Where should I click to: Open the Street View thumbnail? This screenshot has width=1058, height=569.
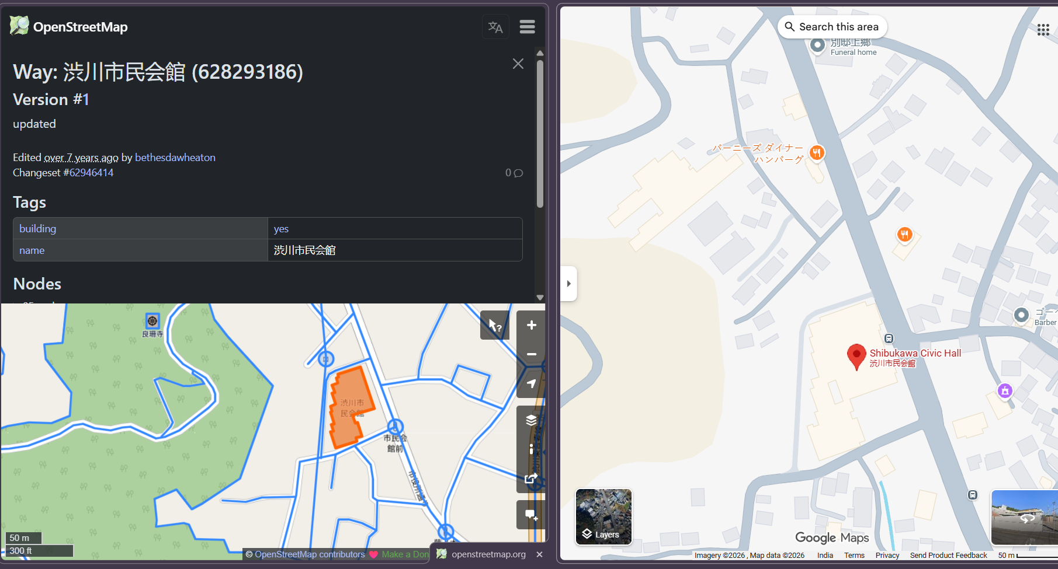point(1024,517)
